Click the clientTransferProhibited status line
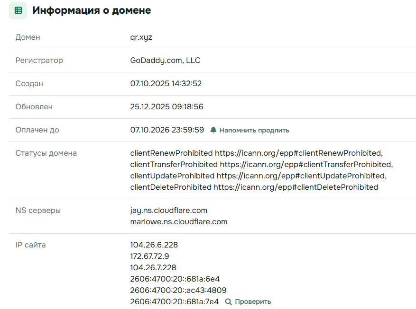Image resolution: width=416 pixels, height=309 pixels. 261,165
